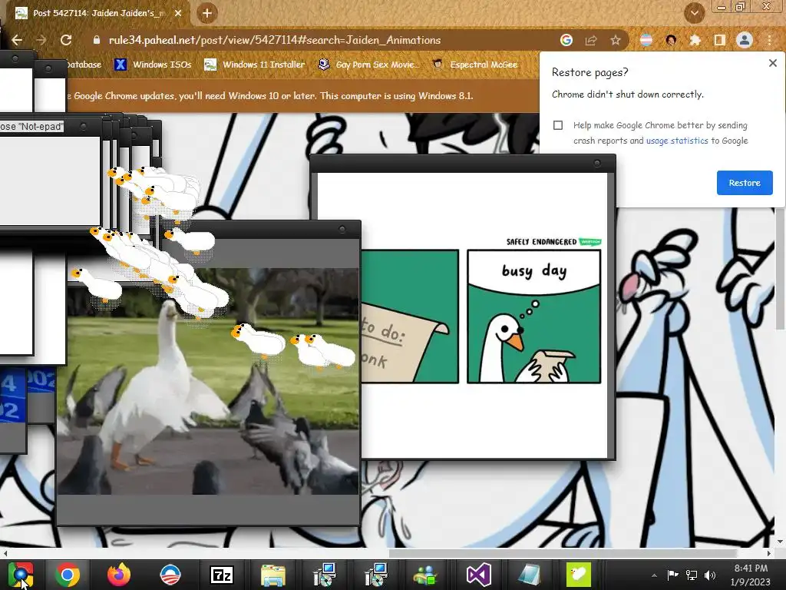Screen dimensions: 786x590
Task: Click the blue circle taskbar app icon
Action: (x=170, y=575)
